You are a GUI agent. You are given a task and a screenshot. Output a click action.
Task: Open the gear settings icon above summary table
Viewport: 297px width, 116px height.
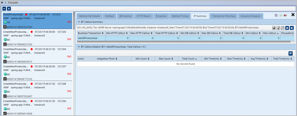[287, 28]
